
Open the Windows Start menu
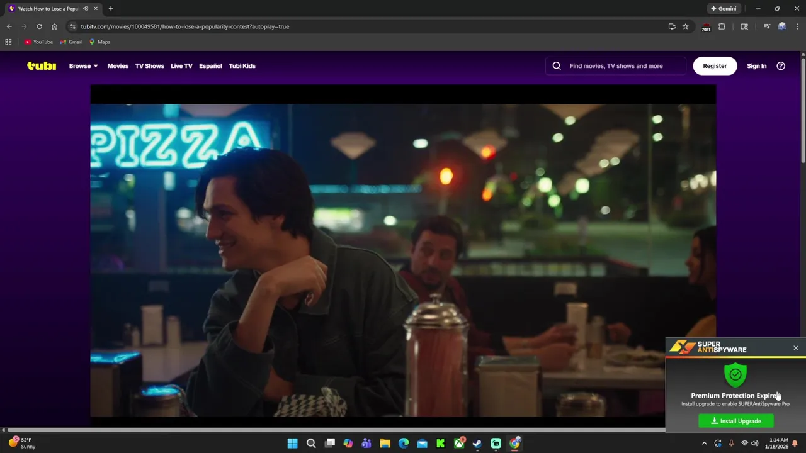point(292,443)
